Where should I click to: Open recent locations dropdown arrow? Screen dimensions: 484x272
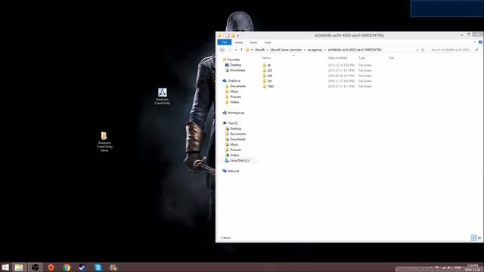coord(236,50)
